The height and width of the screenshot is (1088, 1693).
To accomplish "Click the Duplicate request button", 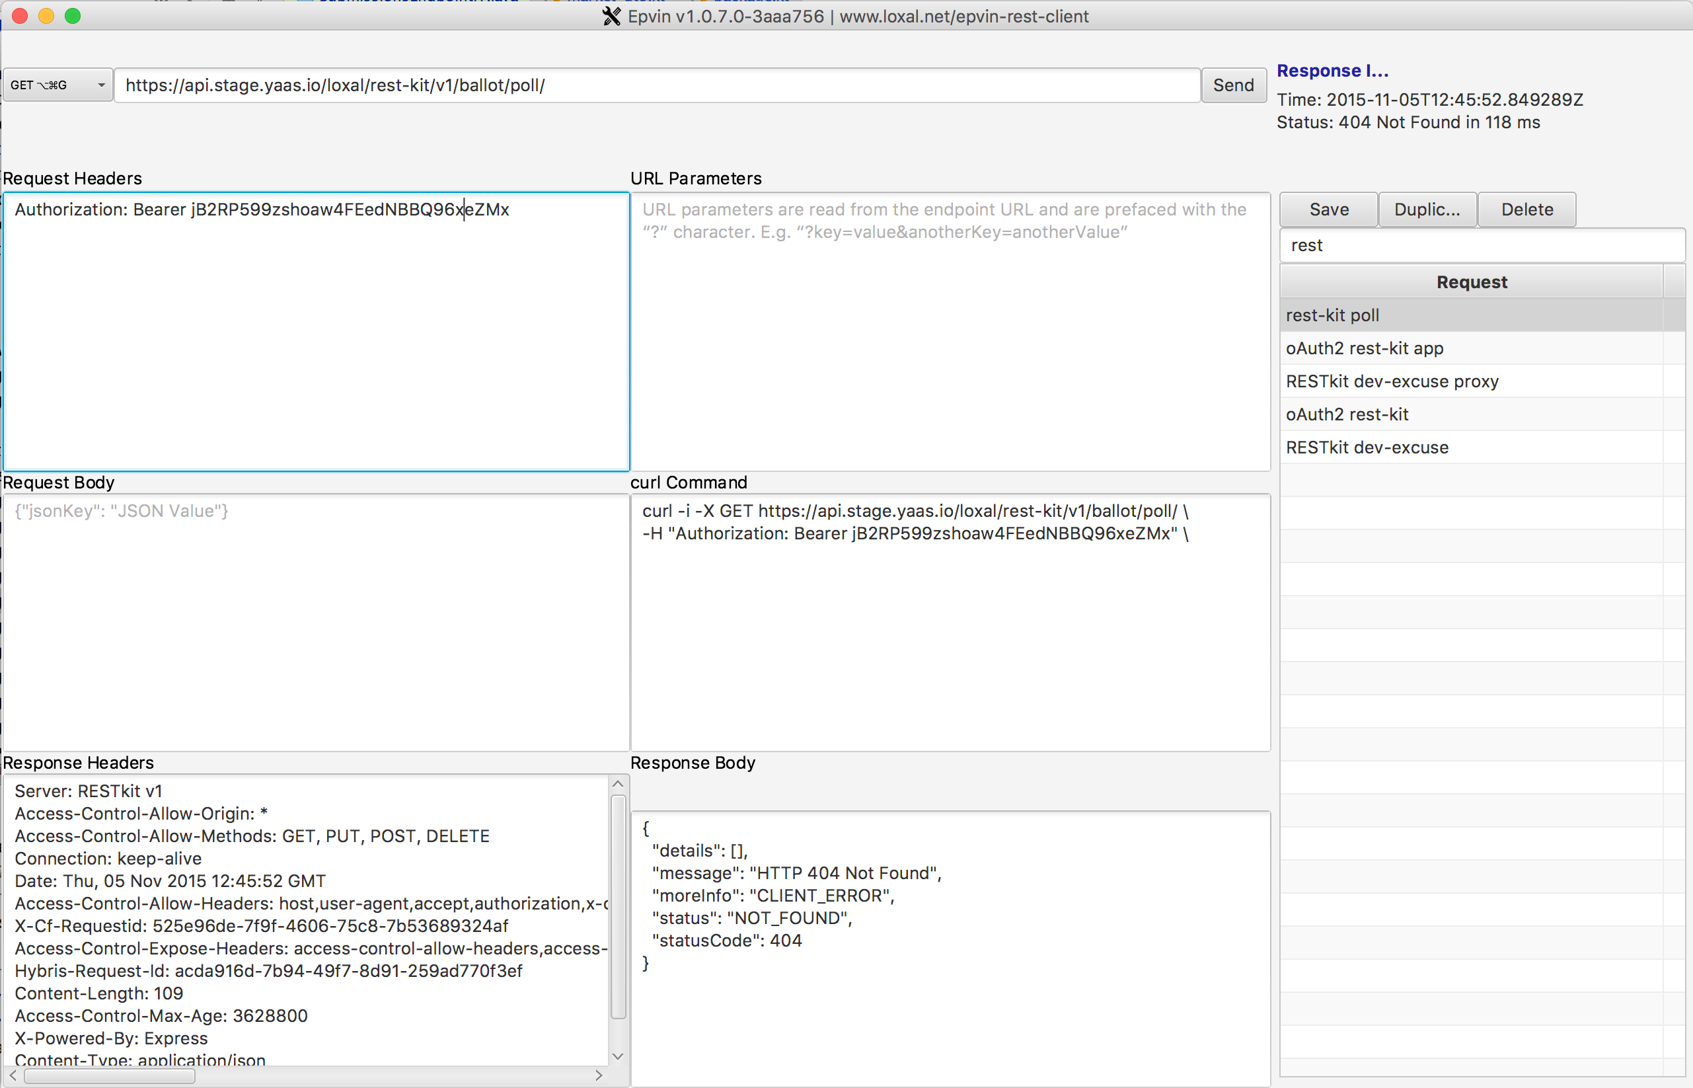I will [1427, 209].
